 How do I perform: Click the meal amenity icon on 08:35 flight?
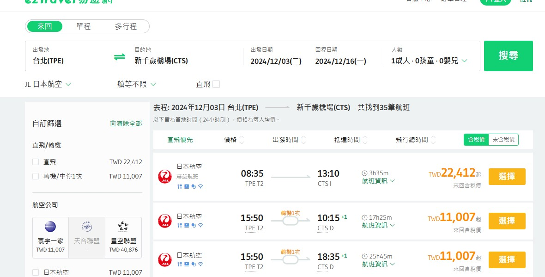coord(180,186)
